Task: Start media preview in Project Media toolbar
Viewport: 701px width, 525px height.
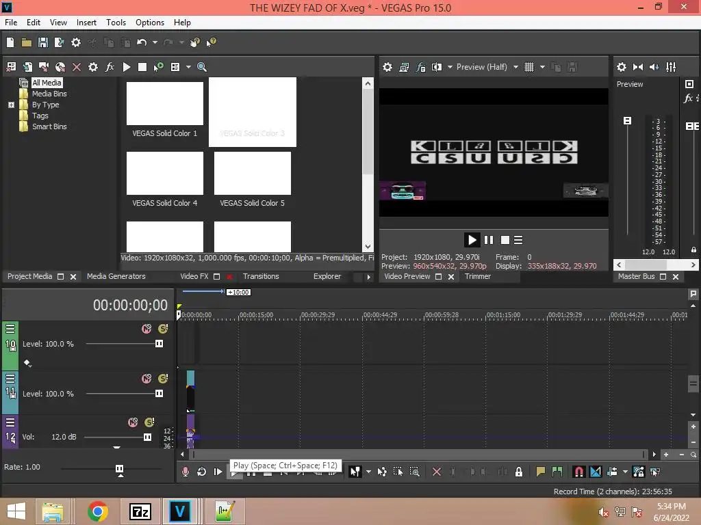Action: tap(127, 67)
